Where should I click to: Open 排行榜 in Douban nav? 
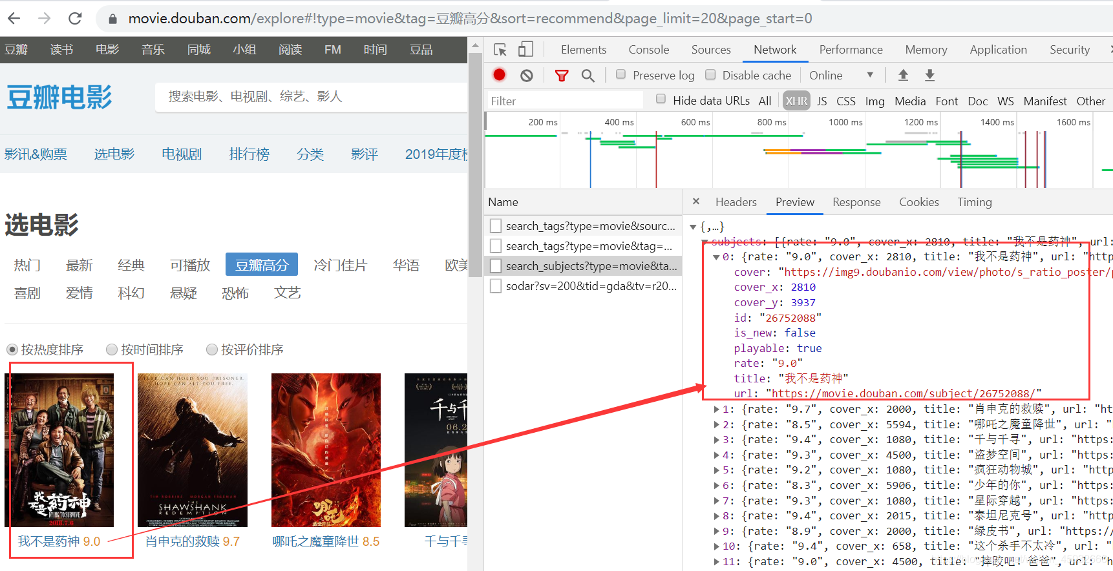click(249, 154)
